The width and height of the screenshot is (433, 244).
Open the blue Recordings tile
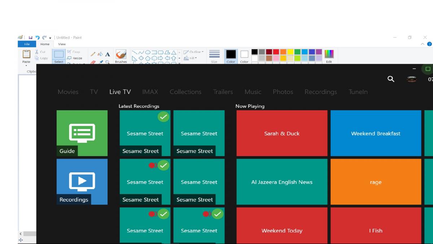click(x=82, y=181)
